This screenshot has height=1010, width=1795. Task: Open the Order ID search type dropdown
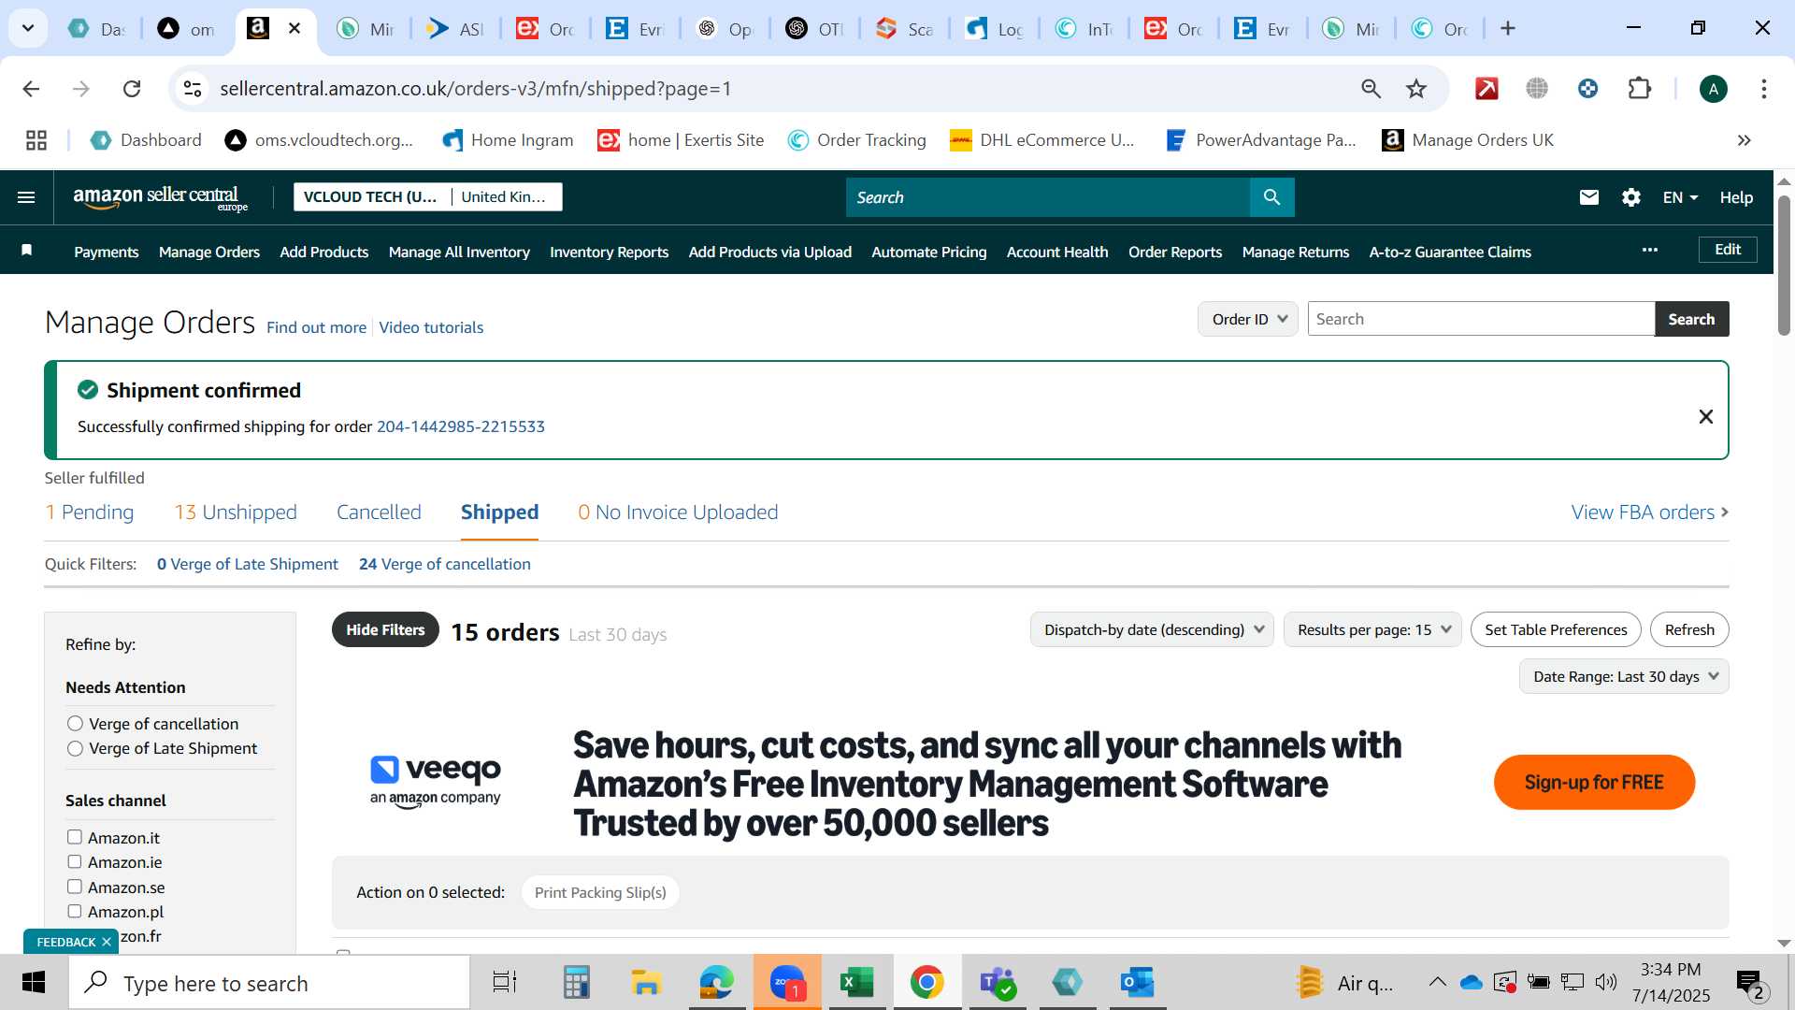[x=1248, y=319]
